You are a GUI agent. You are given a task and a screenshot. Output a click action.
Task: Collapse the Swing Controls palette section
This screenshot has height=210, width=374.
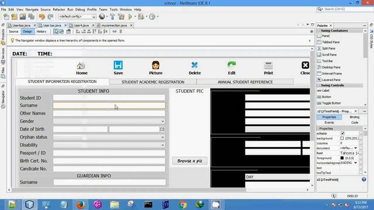coord(319,85)
